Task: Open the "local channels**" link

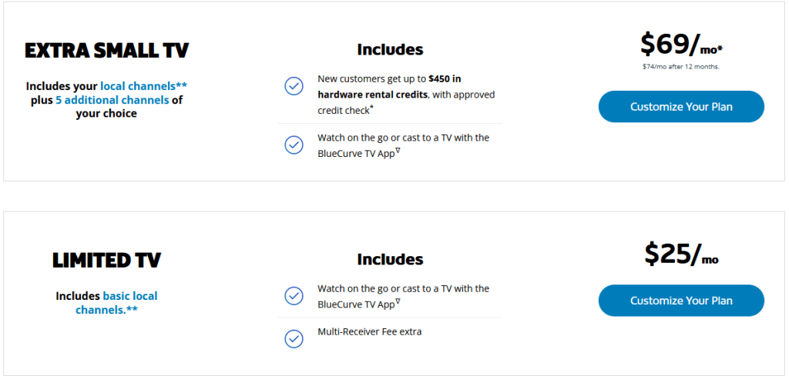Action: (x=143, y=86)
